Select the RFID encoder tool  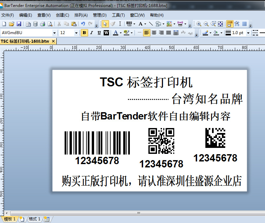coord(180,24)
